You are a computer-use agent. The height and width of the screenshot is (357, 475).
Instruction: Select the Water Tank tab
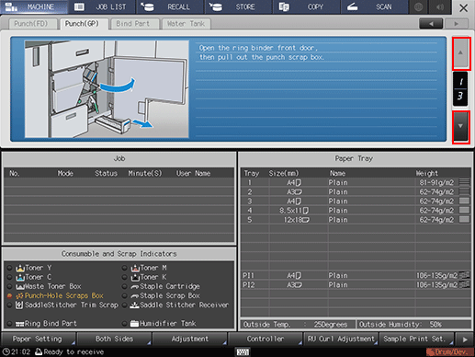click(187, 24)
